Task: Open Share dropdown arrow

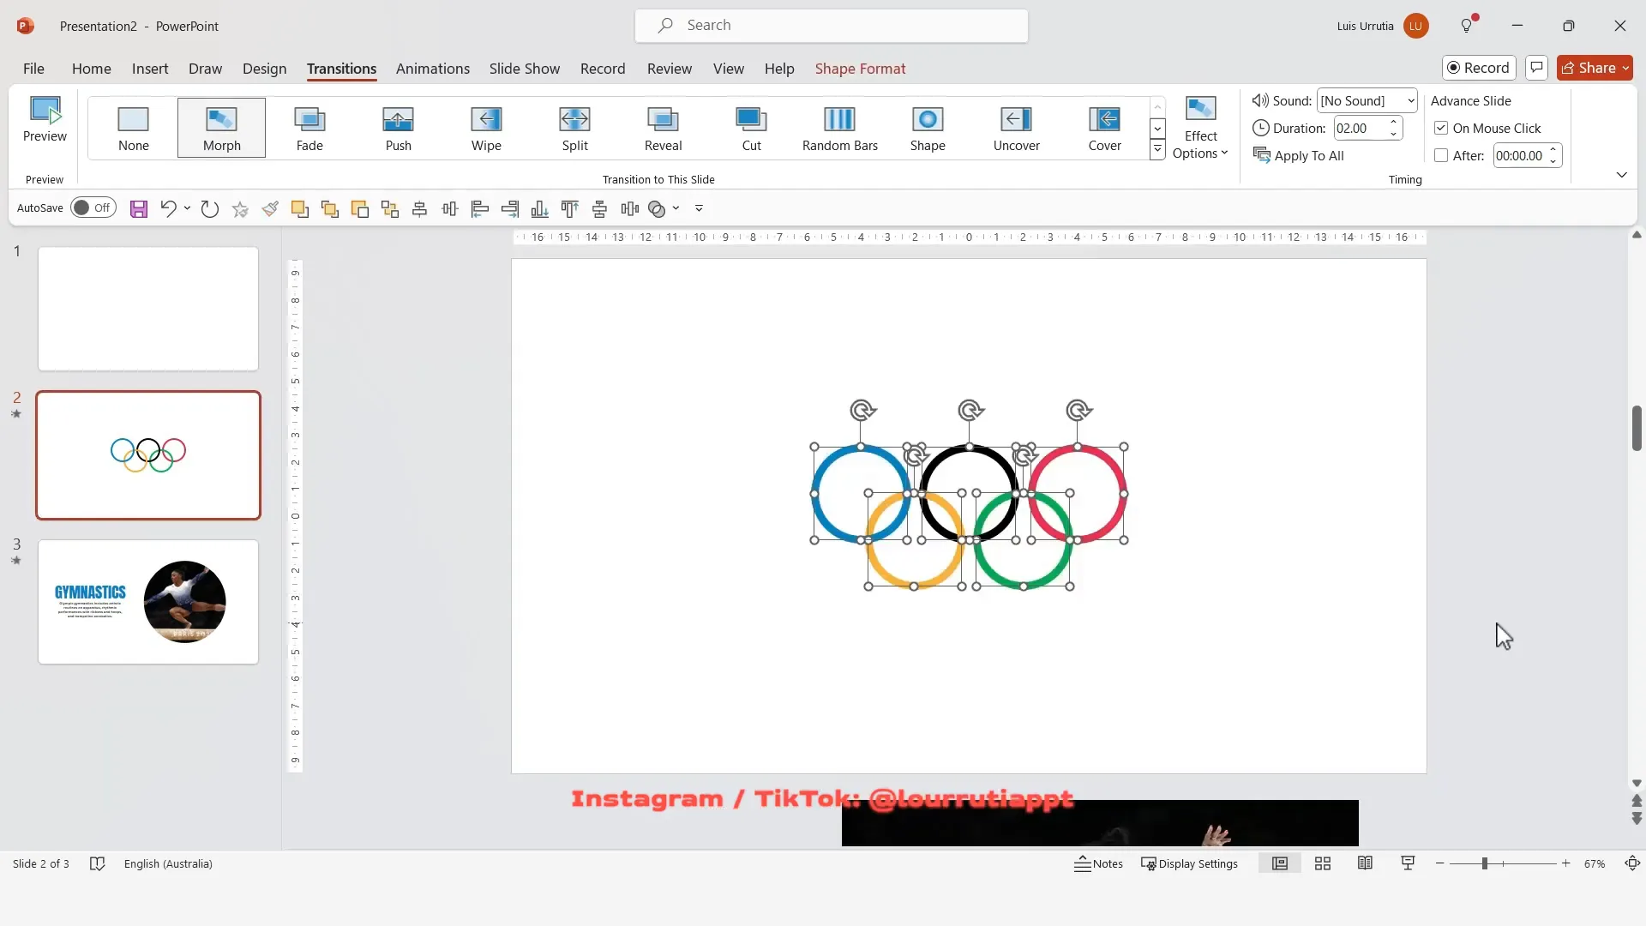Action: (1625, 68)
